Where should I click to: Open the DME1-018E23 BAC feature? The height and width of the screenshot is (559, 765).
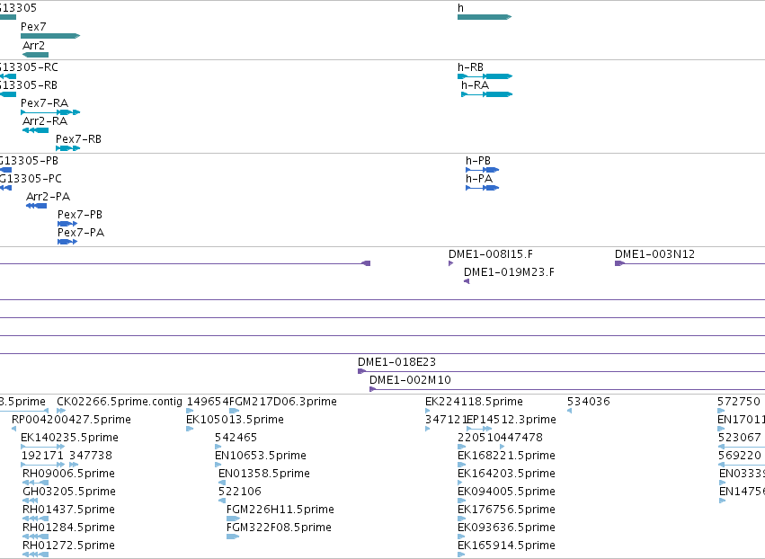(x=562, y=371)
